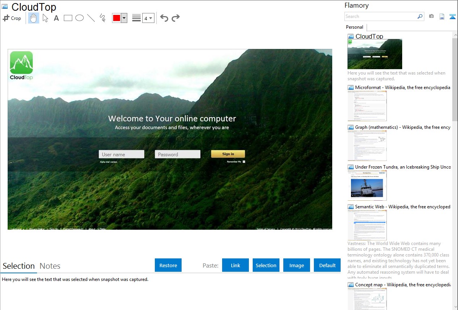Open the Microformat Wikipedia snapshot thumbnail

367,106
